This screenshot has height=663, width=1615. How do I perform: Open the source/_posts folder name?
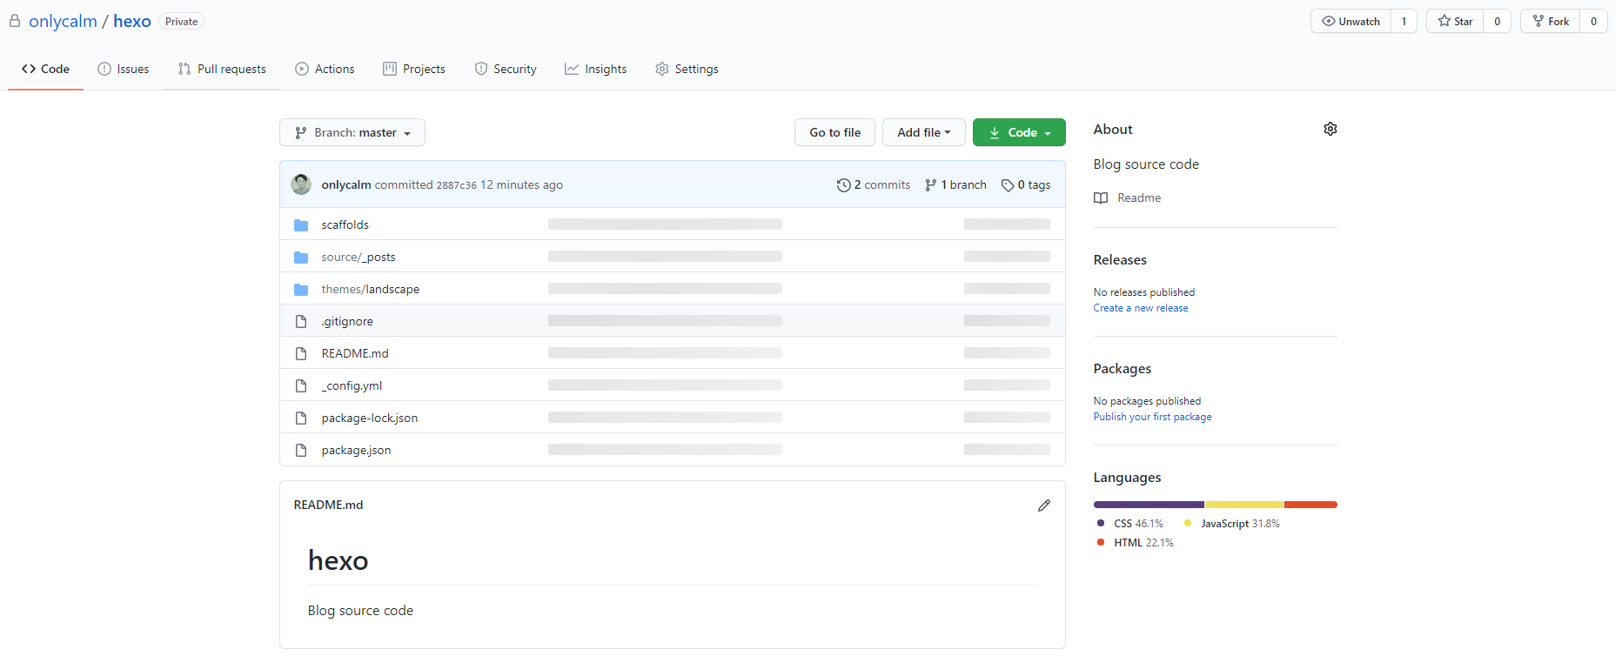click(x=359, y=257)
